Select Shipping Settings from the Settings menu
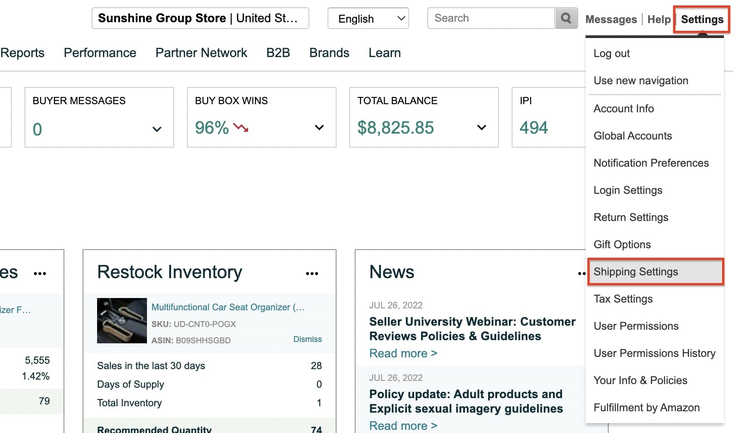This screenshot has width=733, height=433. coord(635,271)
